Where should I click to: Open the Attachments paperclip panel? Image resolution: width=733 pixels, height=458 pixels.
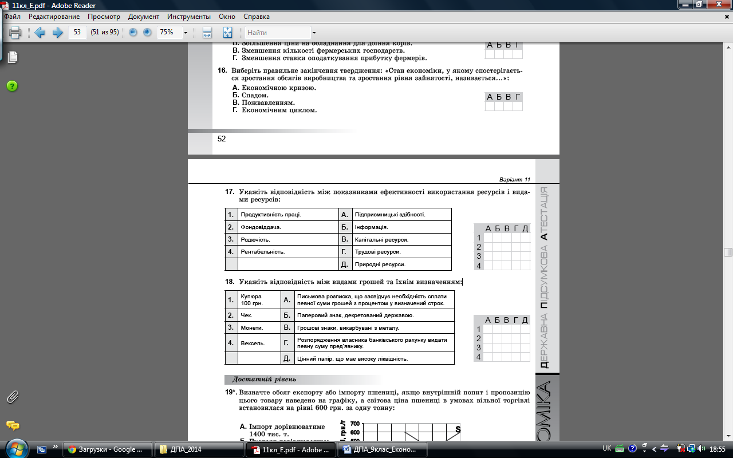(12, 396)
